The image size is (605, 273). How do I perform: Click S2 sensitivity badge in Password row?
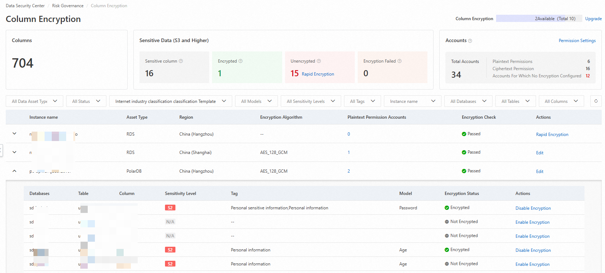click(170, 208)
